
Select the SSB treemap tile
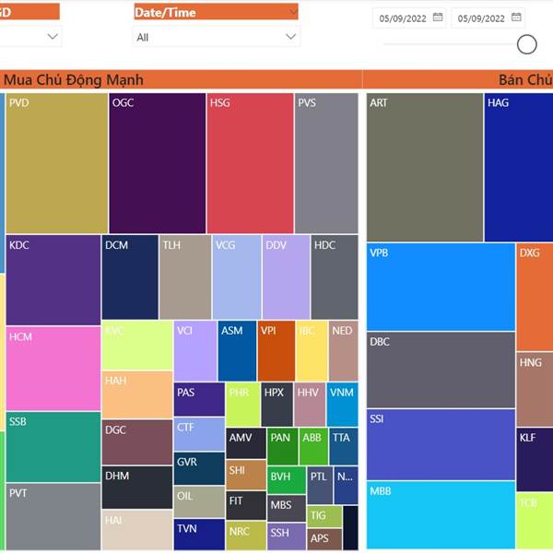coord(53,447)
